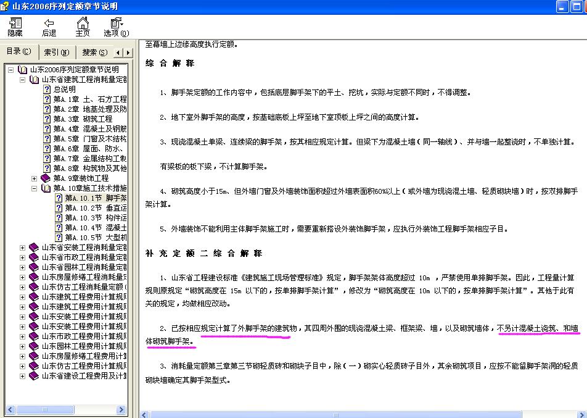Click the contents tree horizontal scrollbar thumb
This screenshot has width=587, height=418.
pos(45,410)
